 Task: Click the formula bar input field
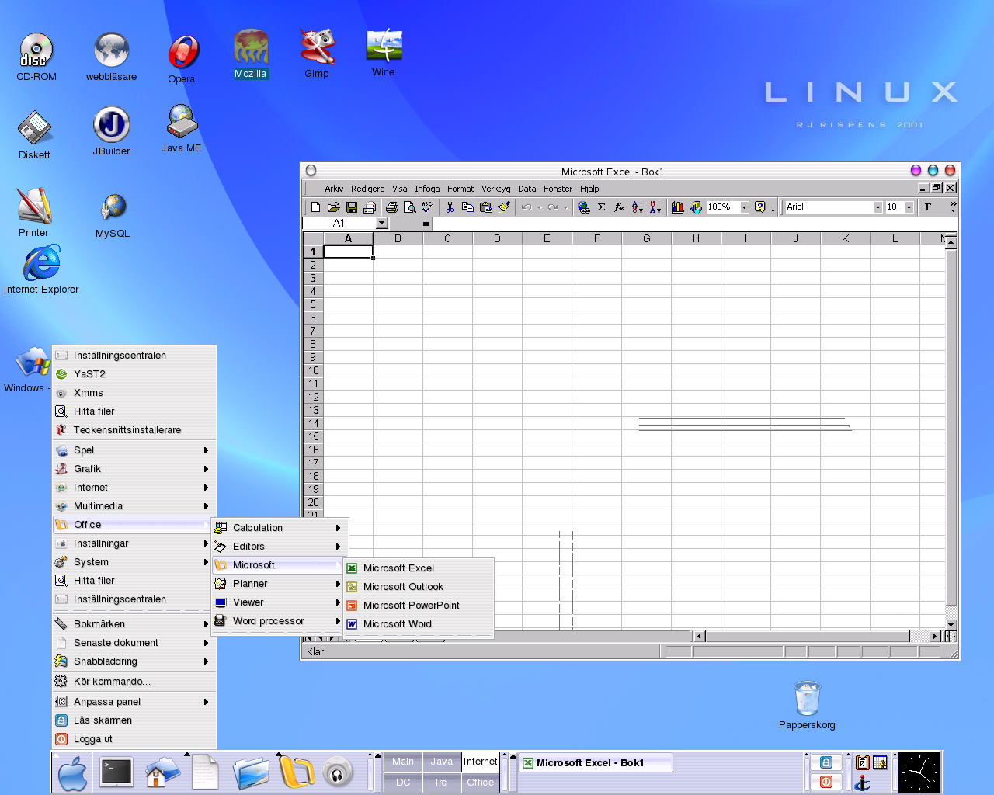[694, 224]
